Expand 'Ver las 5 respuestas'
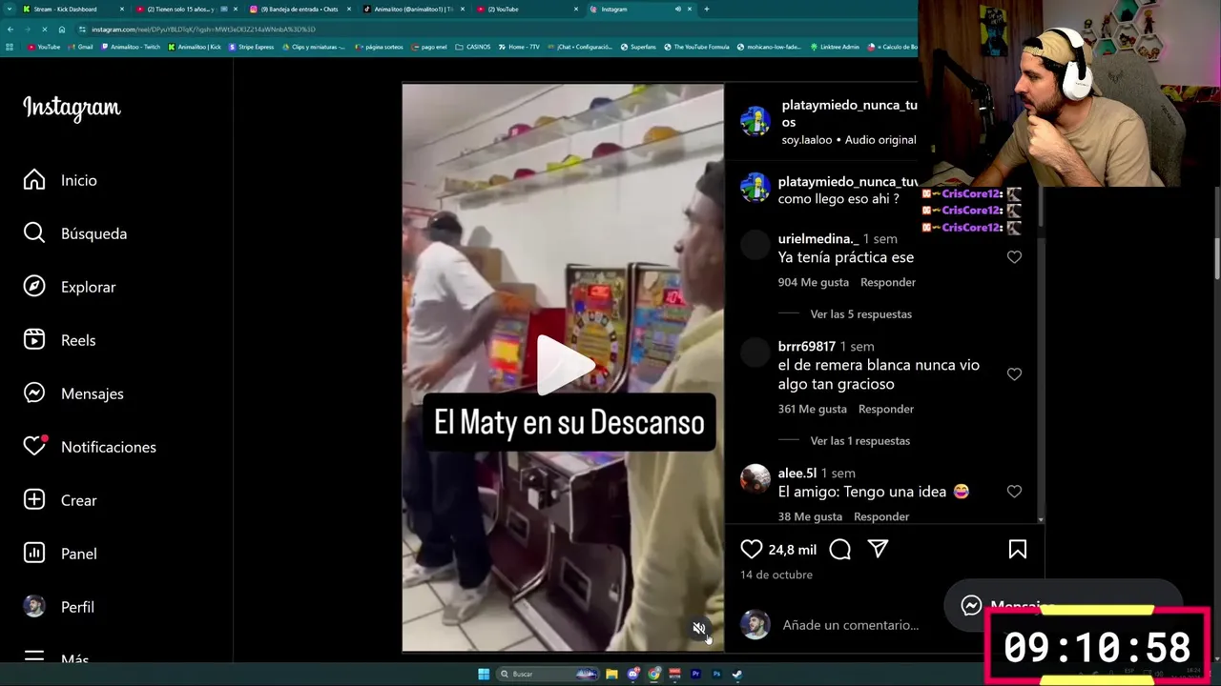1221x686 pixels. (860, 313)
